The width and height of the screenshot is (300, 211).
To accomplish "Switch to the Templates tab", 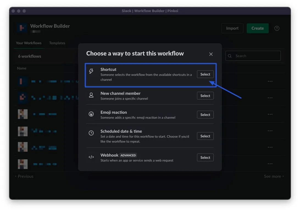I will coord(57,43).
